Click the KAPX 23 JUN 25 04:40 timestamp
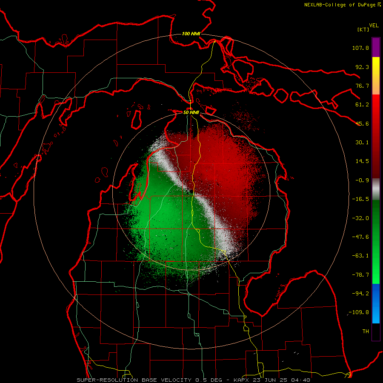This screenshot has width=383, height=383. (272, 380)
